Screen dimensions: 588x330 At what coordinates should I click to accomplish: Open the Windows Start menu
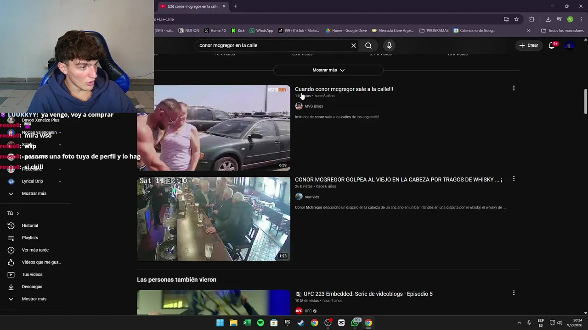220,323
